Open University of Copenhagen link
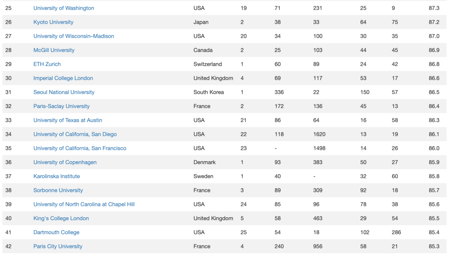 65,162
